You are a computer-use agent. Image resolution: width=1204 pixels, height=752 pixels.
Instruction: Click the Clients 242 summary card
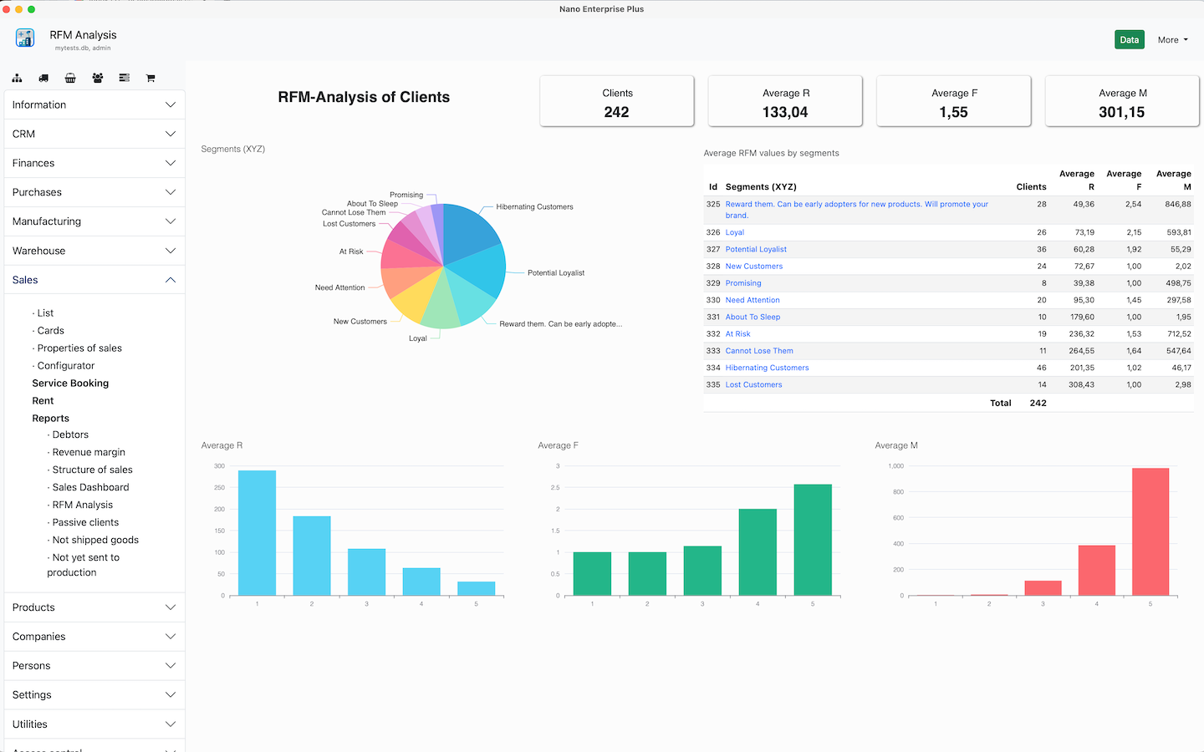(617, 101)
